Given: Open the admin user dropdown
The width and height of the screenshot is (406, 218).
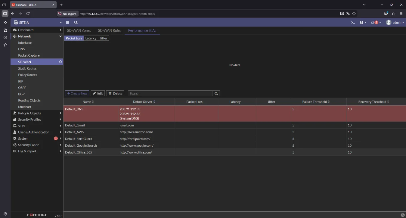Looking at the screenshot, I should coord(395,23).
